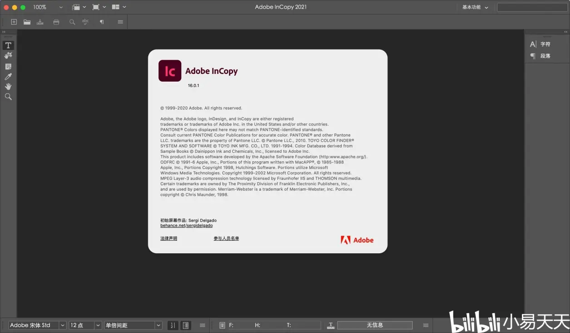
Task: Expand the font family dropdown arrow
Action: (x=63, y=325)
